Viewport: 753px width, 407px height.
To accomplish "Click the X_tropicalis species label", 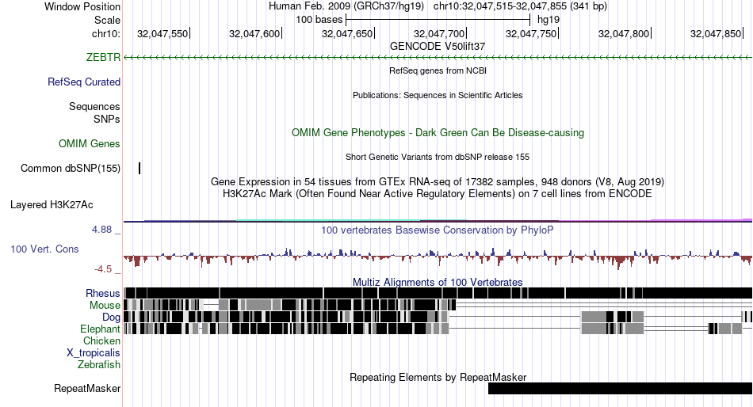I will click(x=94, y=353).
